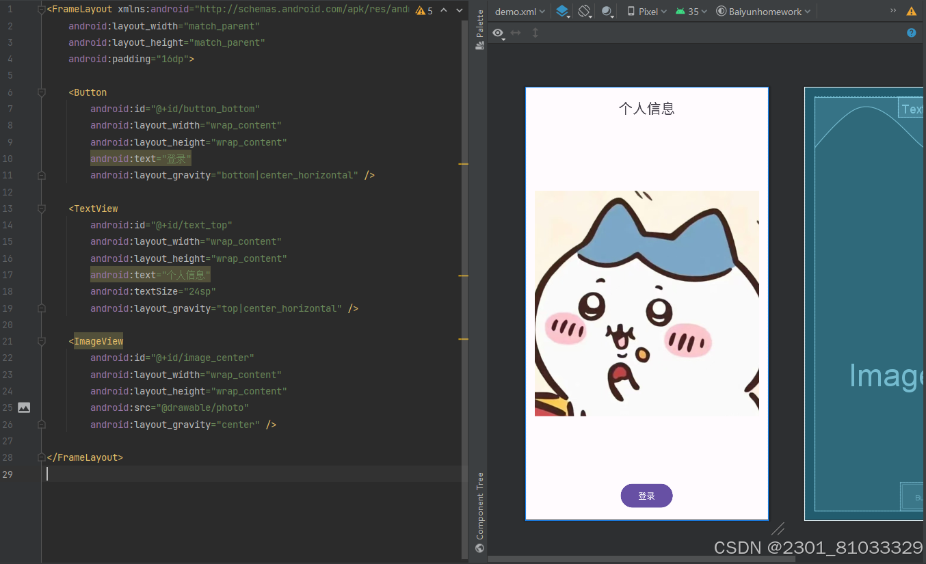
Task: Open the night mode selector icon
Action: coord(607,12)
